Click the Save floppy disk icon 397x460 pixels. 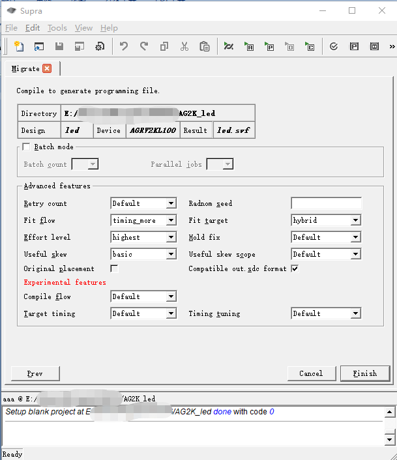59,46
